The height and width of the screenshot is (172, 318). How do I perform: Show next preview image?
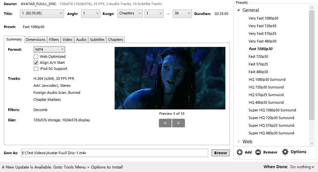pos(179,123)
